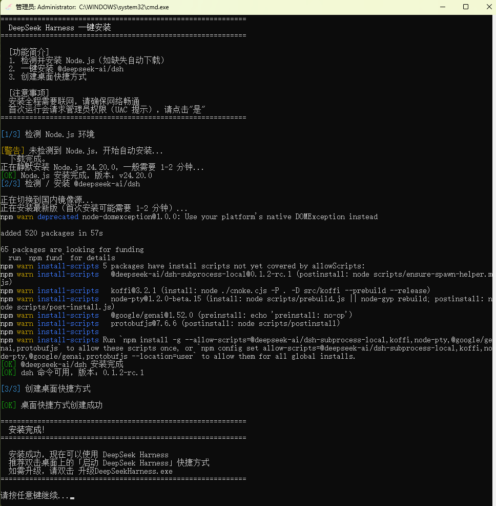Click '[OK] Node.js 安装完成，版本：v24.20.0'
Image resolution: width=496 pixels, height=506 pixels.
76,176
